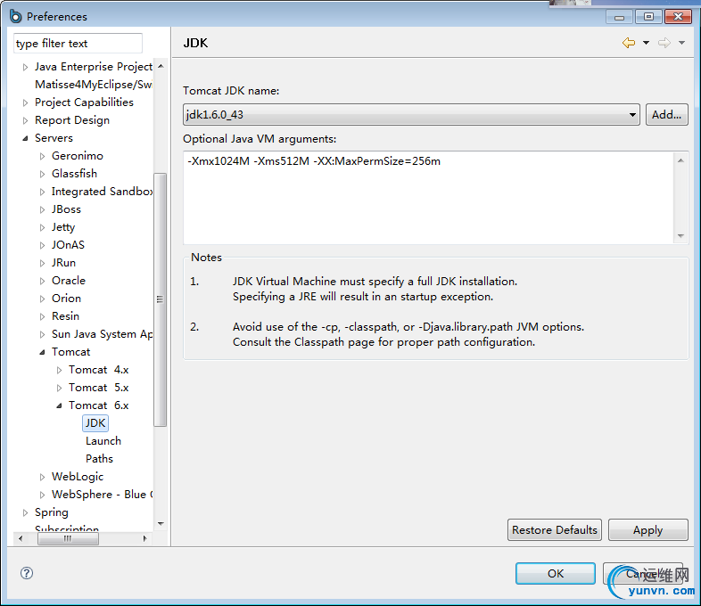Click the Add... button
This screenshot has height=606, width=701.
[666, 115]
